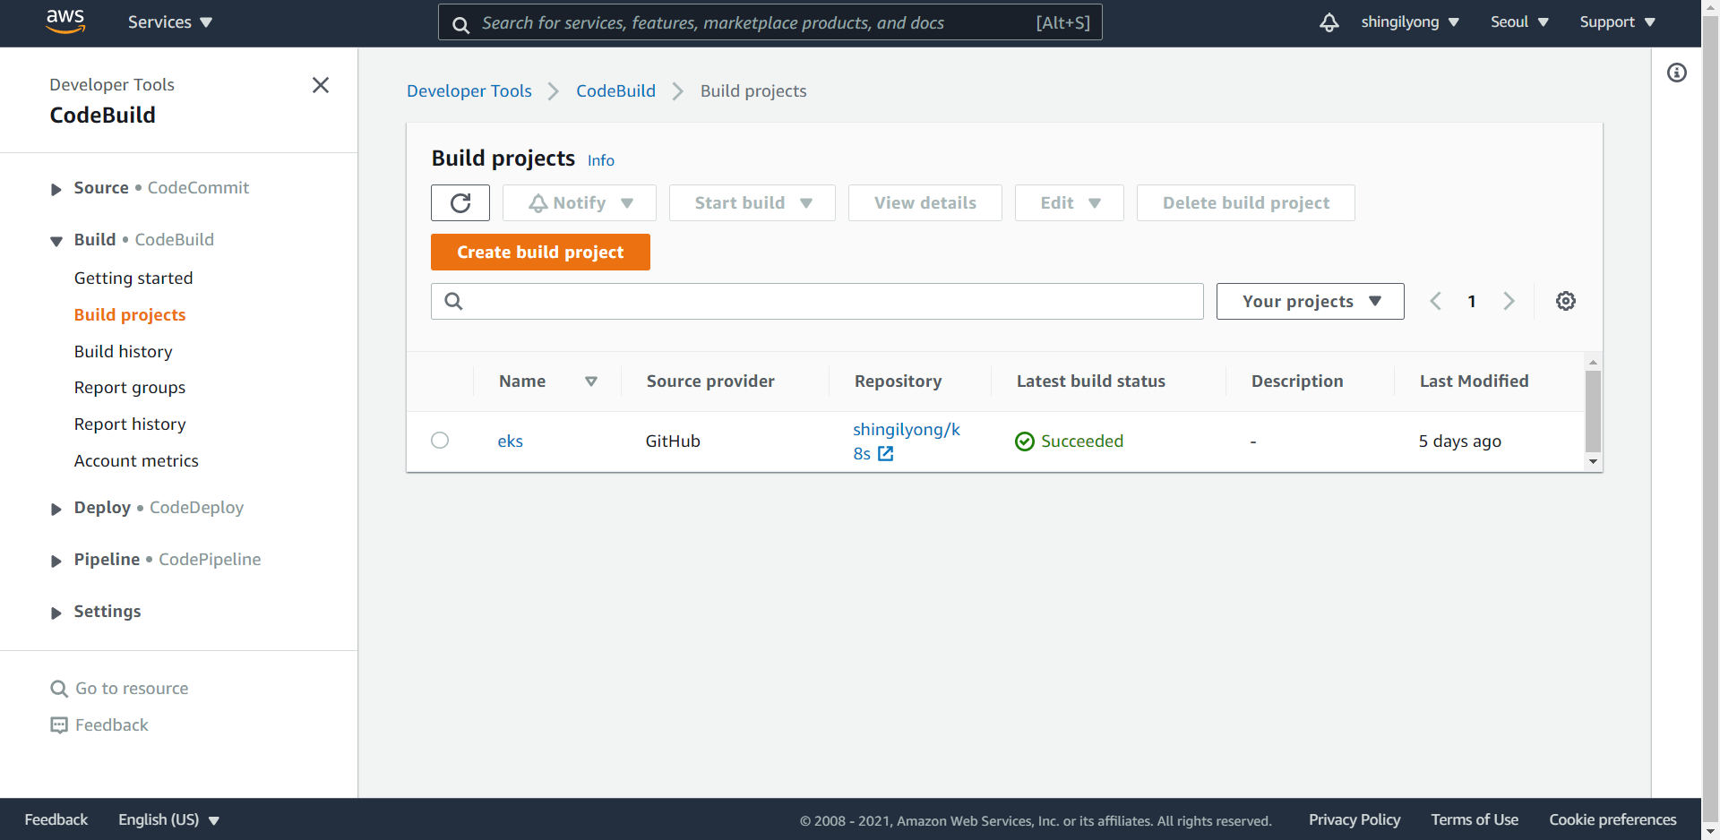Image resolution: width=1720 pixels, height=840 pixels.
Task: Click the search magnifier in top bar
Action: pyautogui.click(x=461, y=24)
